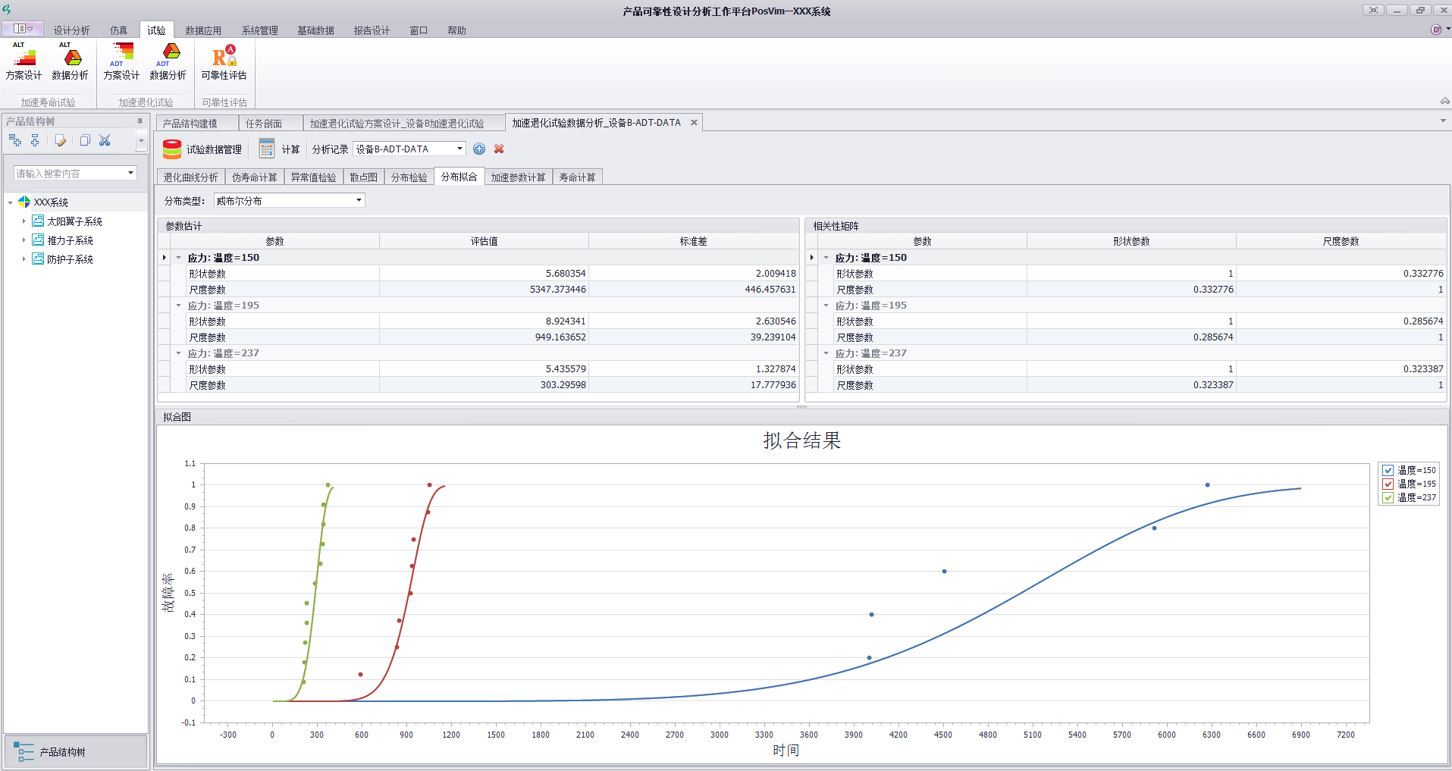Click the 推力子系统 node icon
The width and height of the screenshot is (1452, 771).
click(x=38, y=240)
